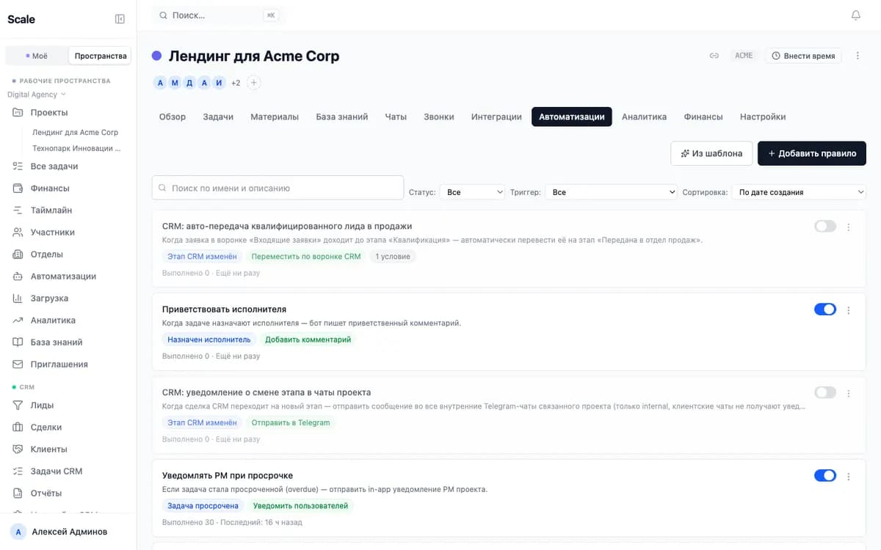Focus the global Поиск field
The width and height of the screenshot is (881, 550).
(219, 15)
